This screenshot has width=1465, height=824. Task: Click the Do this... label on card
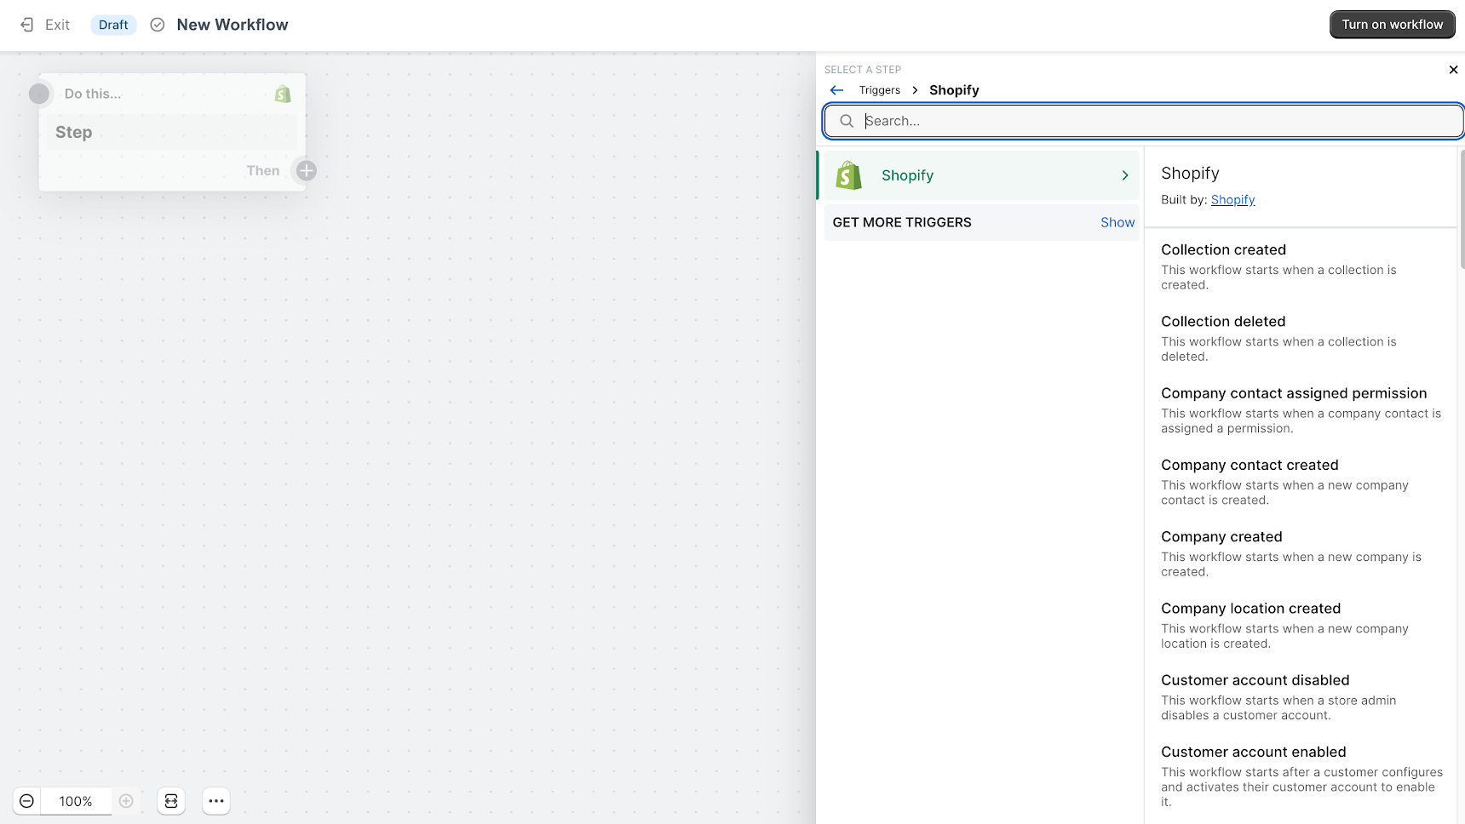[93, 94]
